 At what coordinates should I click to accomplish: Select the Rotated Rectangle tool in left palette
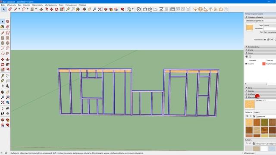[x=8, y=38]
